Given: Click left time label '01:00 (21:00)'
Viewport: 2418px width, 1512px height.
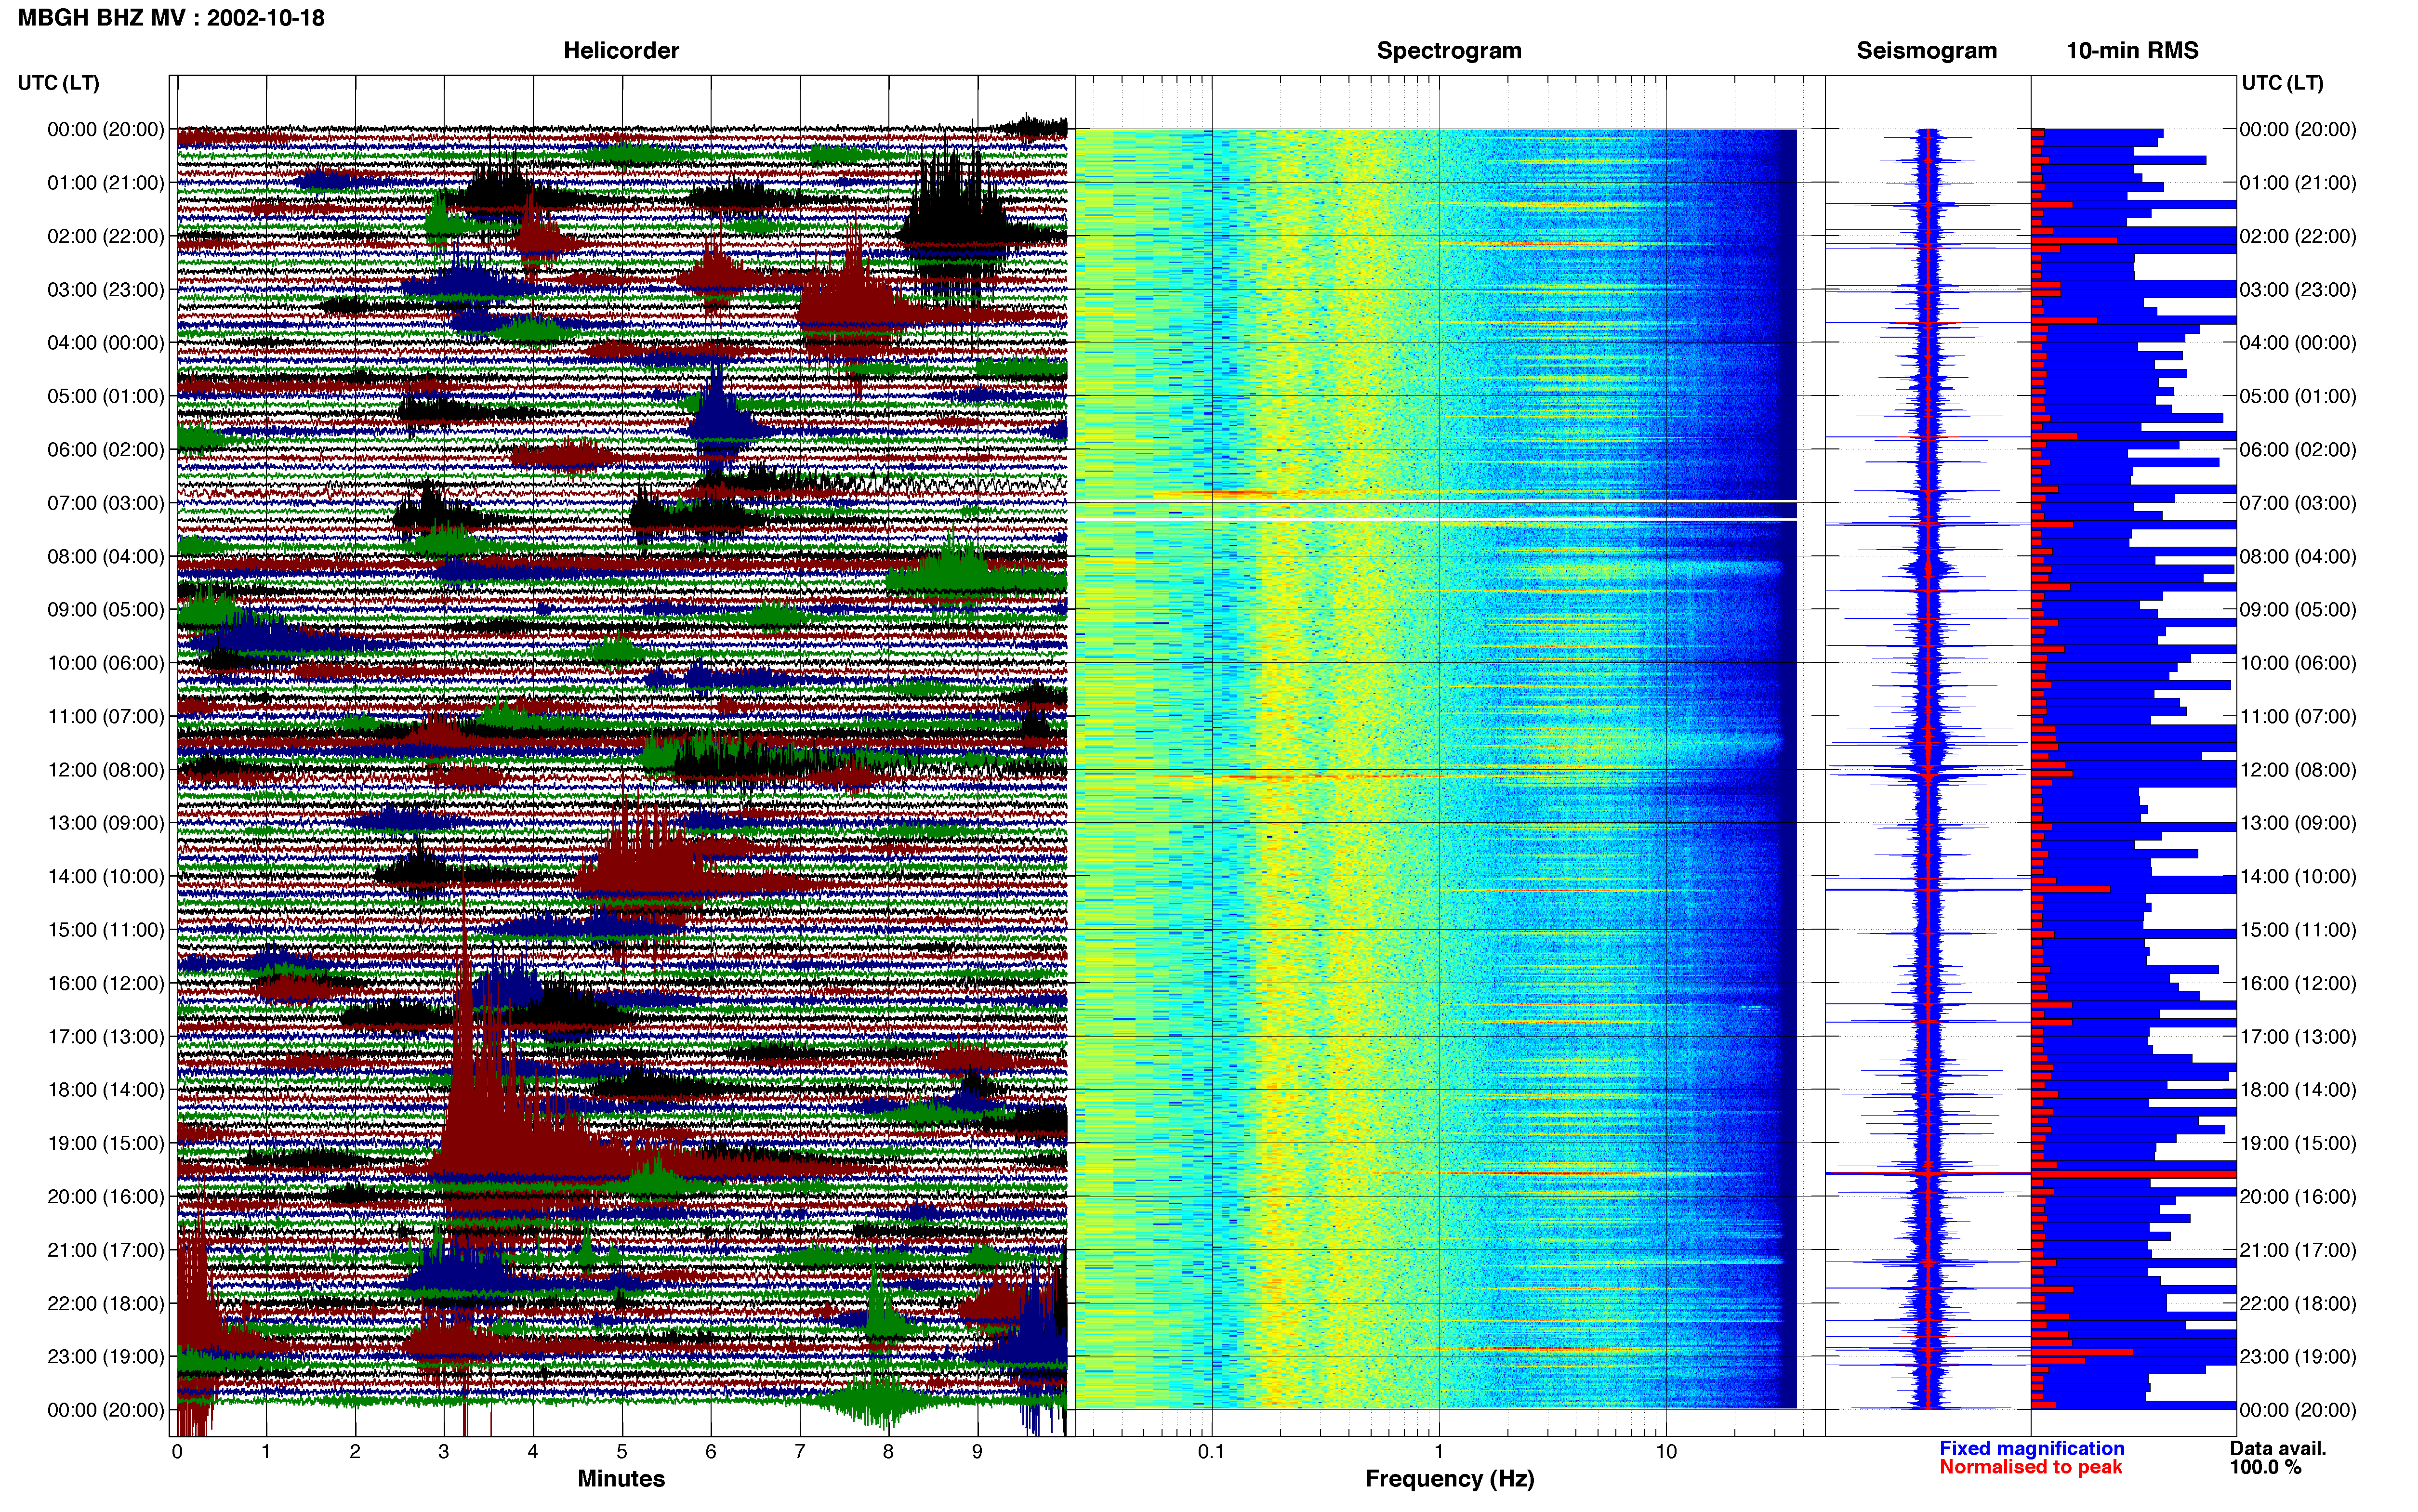Looking at the screenshot, I should (x=106, y=183).
